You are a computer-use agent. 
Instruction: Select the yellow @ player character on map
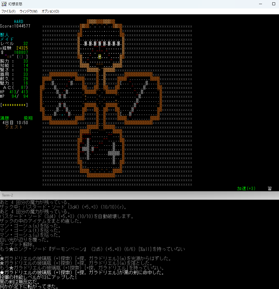100,57
